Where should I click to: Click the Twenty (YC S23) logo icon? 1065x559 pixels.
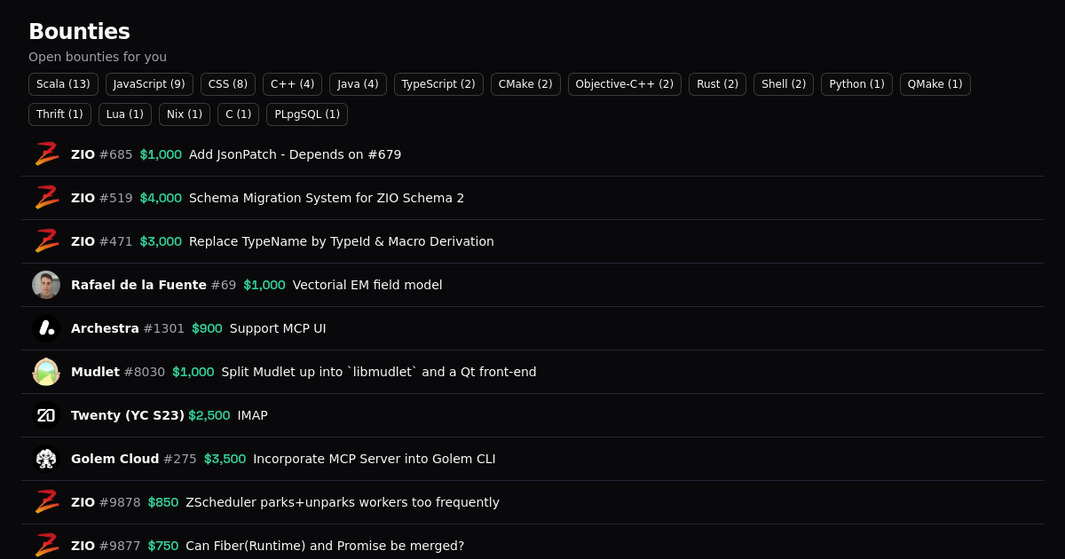(x=46, y=415)
